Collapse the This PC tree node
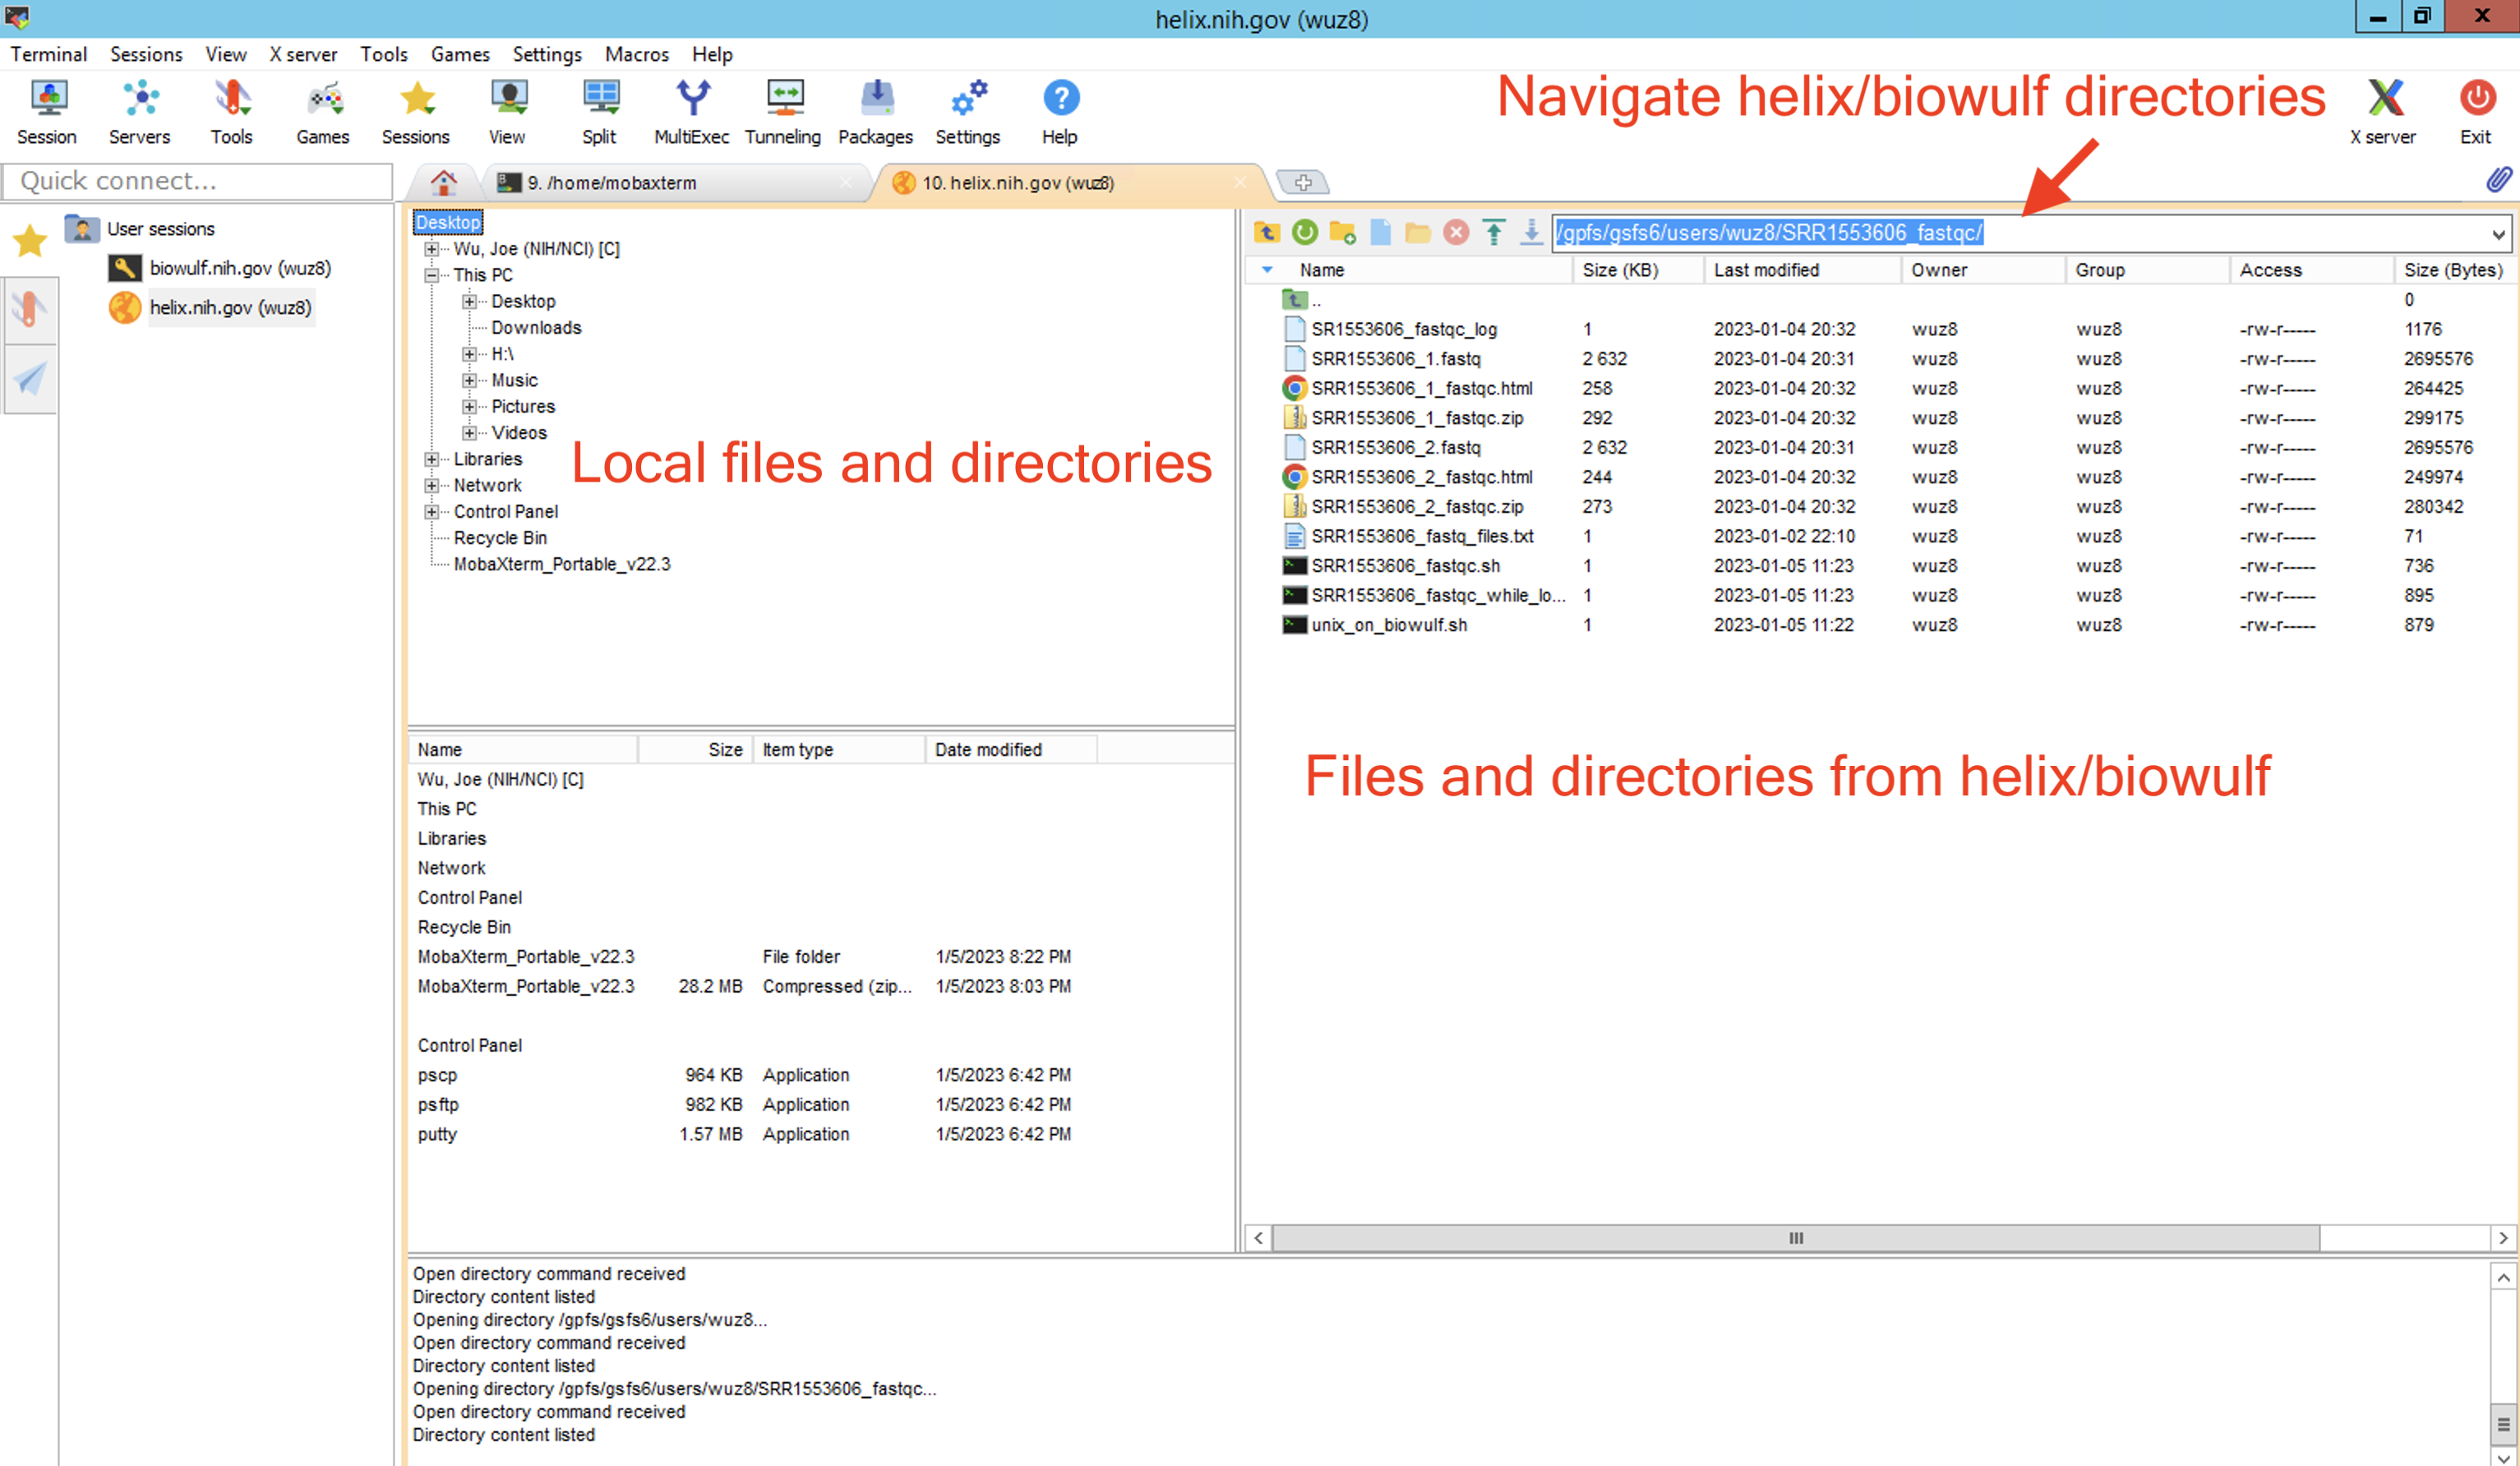 (x=432, y=275)
